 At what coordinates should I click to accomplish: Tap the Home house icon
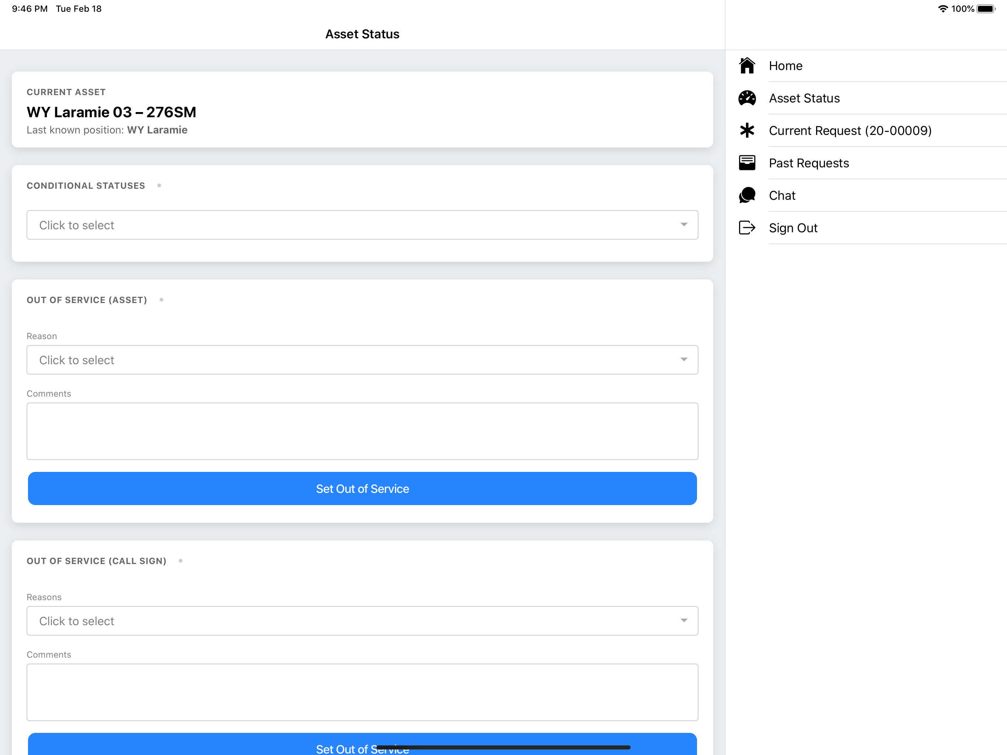click(x=747, y=66)
